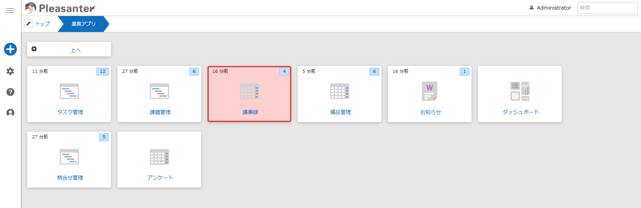Open the タスク管理 link

(70, 112)
